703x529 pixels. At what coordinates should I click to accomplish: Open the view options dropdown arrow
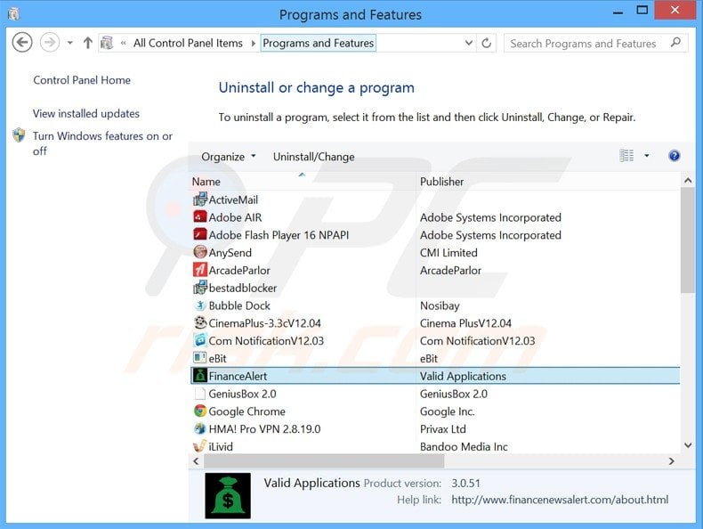647,156
